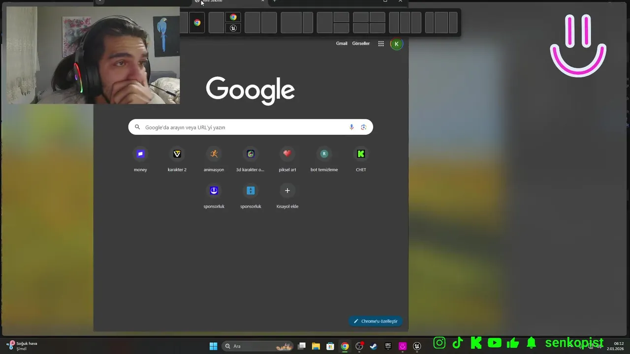
Task: Switch to Unreal Engine on the taskbar
Action: [417, 346]
